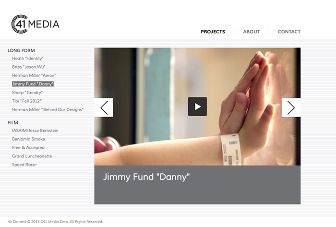Click the C41 Media logo
The width and height of the screenshot is (336, 227).
pos(36,24)
